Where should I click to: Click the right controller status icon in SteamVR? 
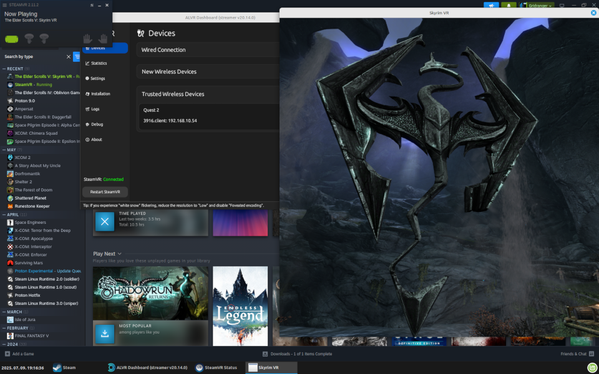pos(44,38)
